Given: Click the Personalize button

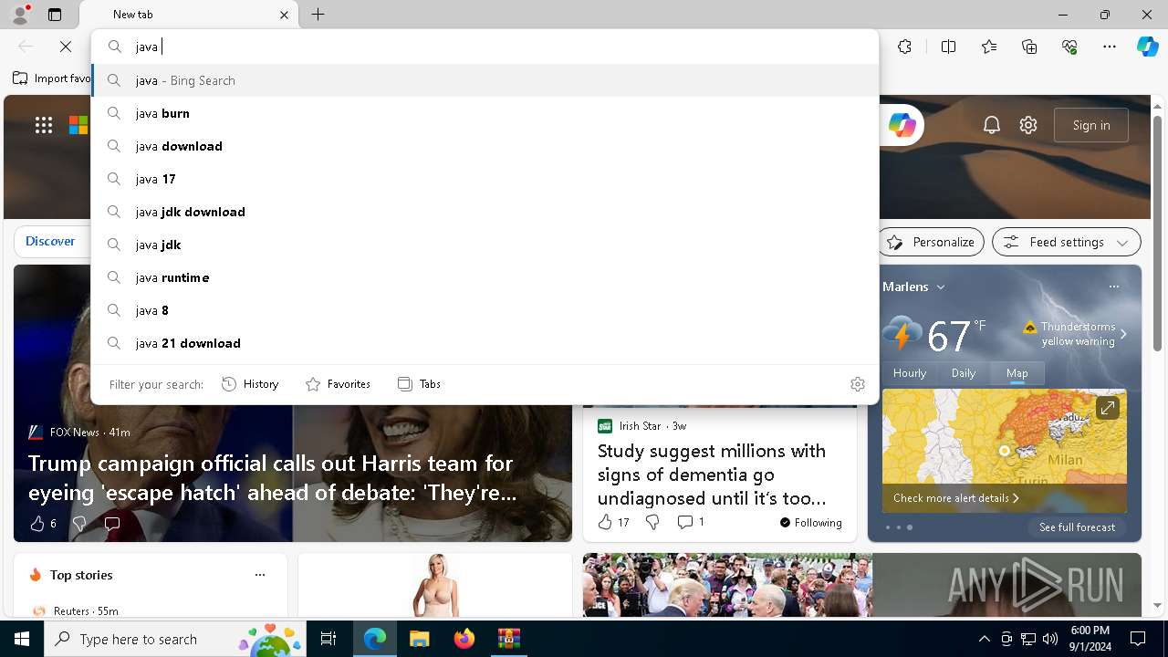Looking at the screenshot, I should tap(931, 242).
